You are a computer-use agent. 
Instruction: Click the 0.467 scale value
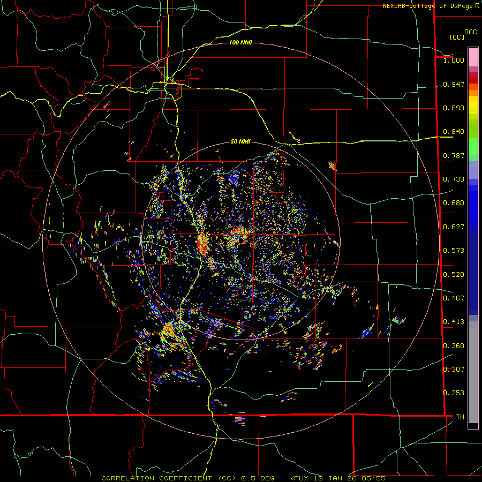(x=454, y=298)
